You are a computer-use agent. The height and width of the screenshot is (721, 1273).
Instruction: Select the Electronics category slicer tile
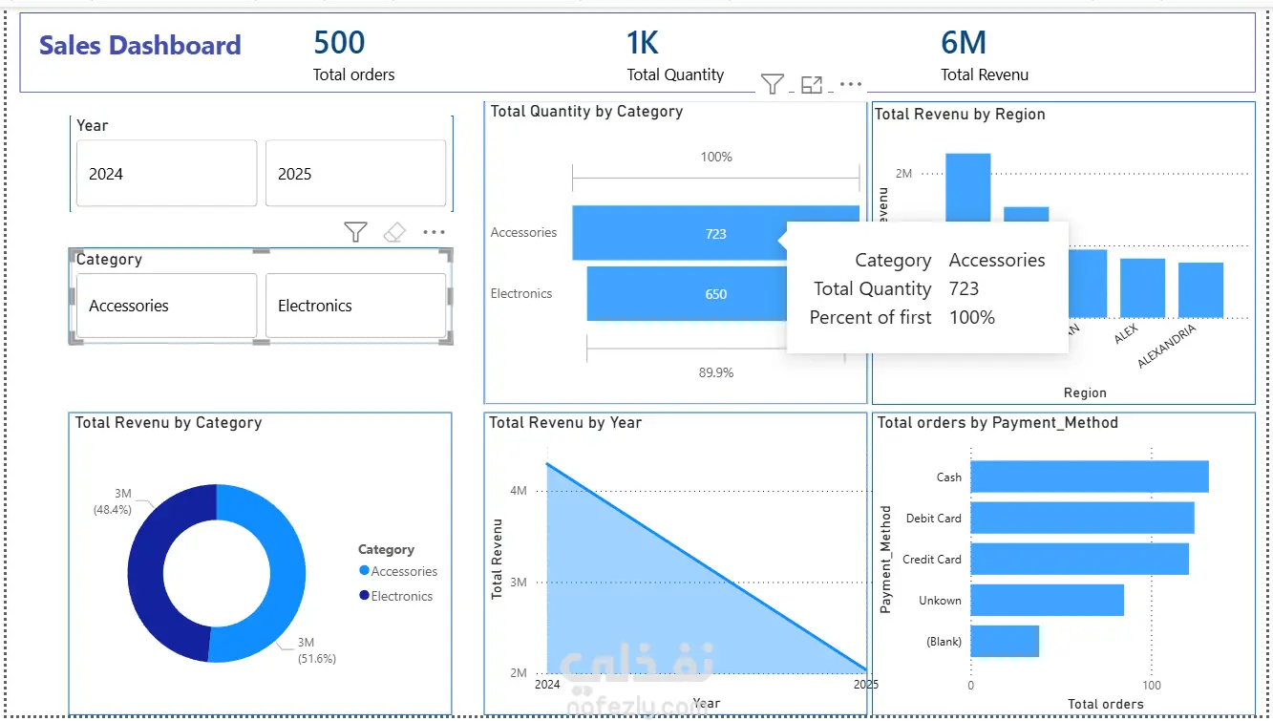click(355, 306)
